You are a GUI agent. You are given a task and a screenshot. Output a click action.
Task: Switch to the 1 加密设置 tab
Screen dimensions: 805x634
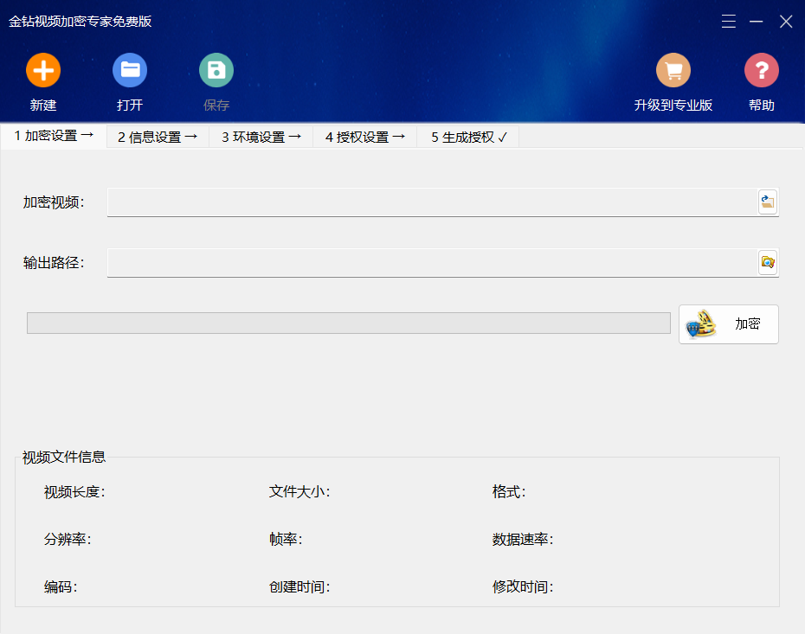click(54, 136)
